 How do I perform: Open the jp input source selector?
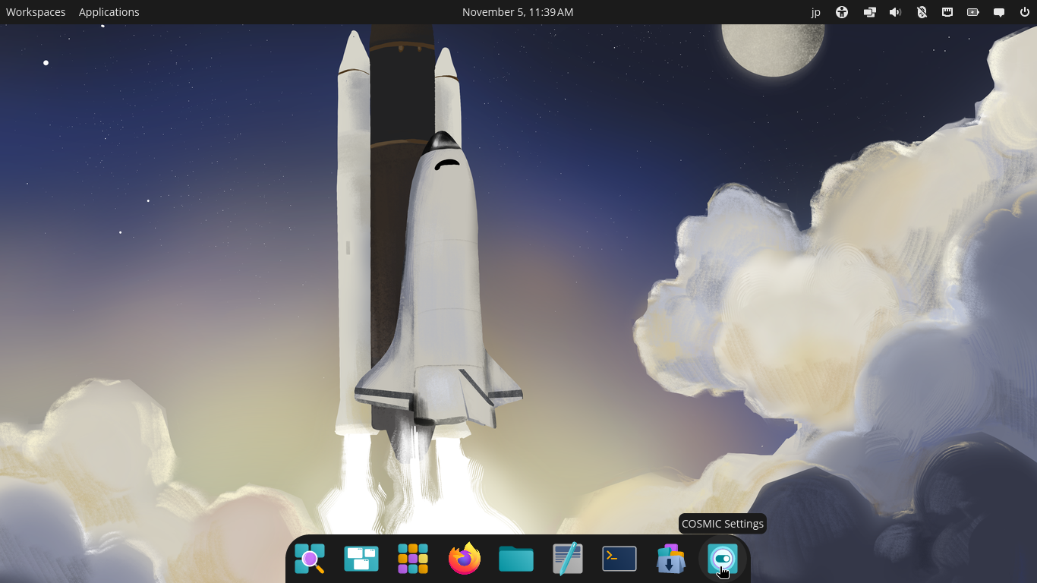pos(816,12)
